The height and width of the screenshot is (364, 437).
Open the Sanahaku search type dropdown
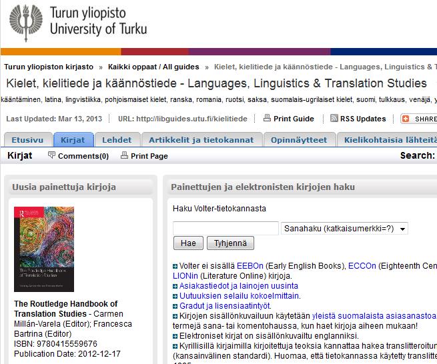coord(344,229)
